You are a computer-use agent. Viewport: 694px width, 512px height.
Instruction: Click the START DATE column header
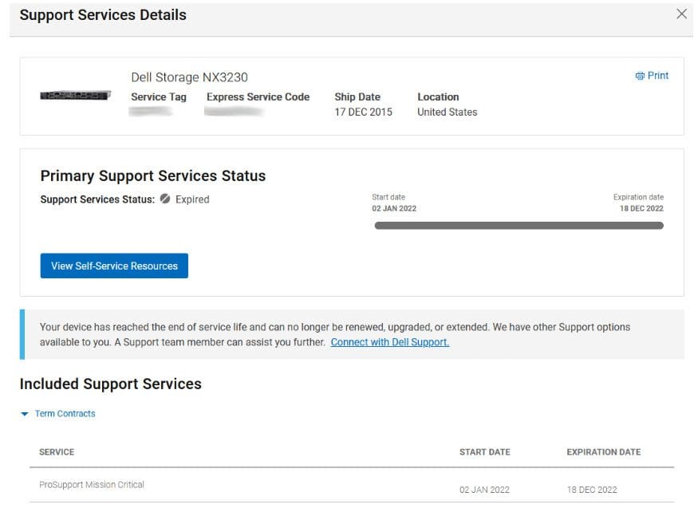[x=484, y=452]
